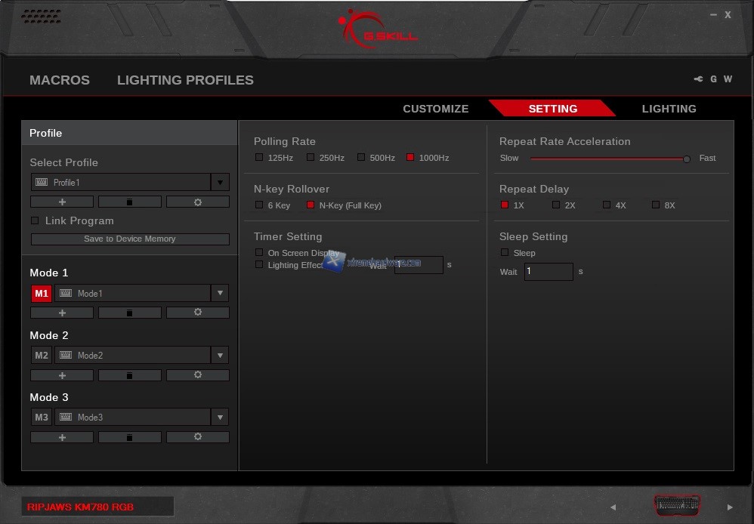Screen dimensions: 754x524
Task: Select the M2 mode icon
Action: tap(42, 355)
